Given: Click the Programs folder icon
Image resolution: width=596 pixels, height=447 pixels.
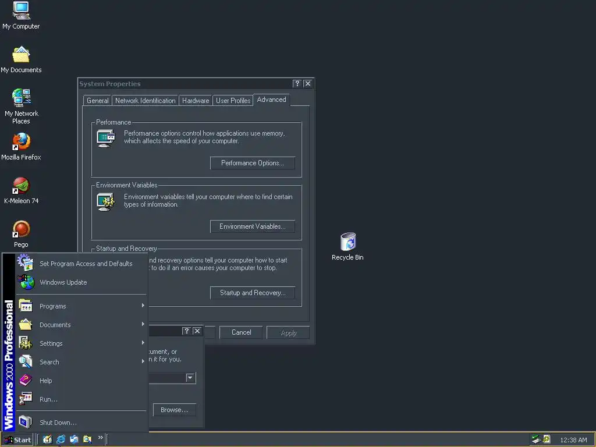Looking at the screenshot, I should (x=26, y=306).
